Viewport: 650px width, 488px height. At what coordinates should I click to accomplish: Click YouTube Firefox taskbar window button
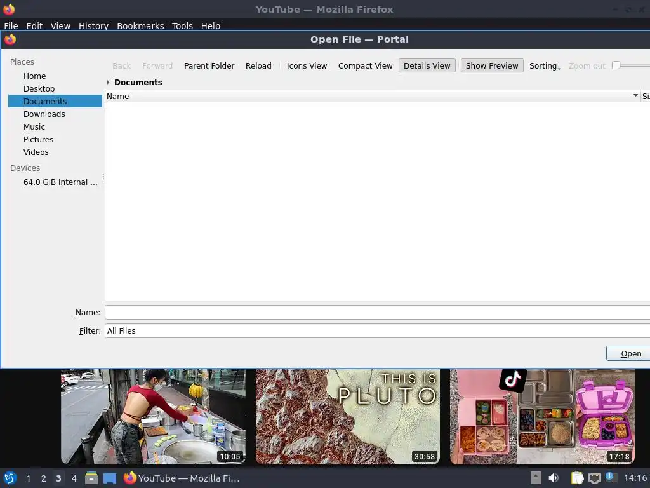pyautogui.click(x=182, y=478)
